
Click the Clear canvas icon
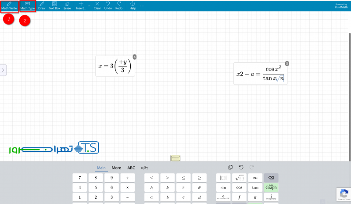(x=97, y=6)
